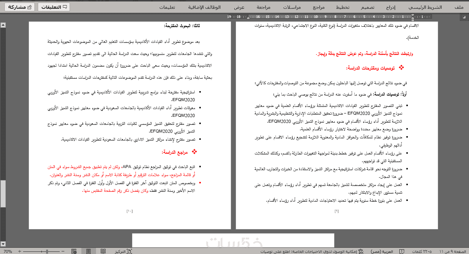Open the مراسلات (Mailings) tab
Screen dimensions: 469x254
pyautogui.click(x=292, y=7)
